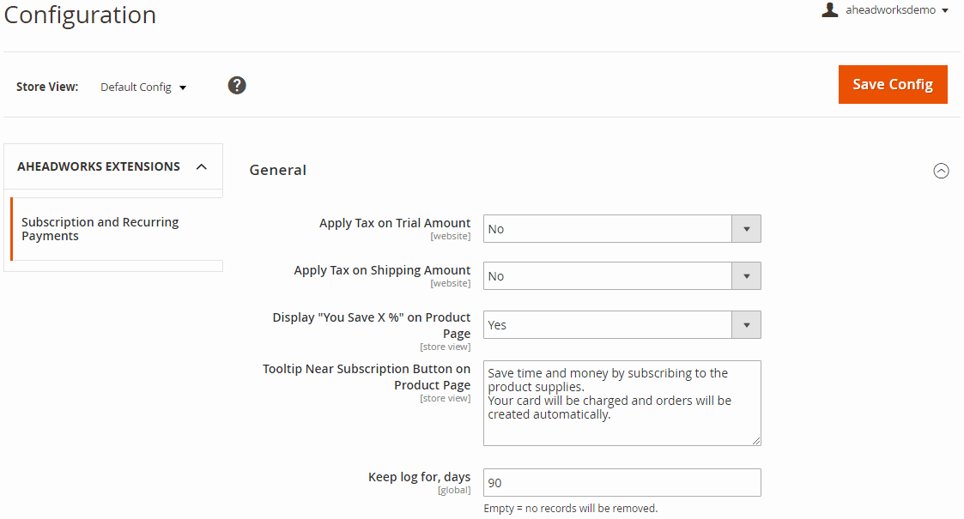Click the "Tooltip Near Subscription Button on Product Page" label

tap(367, 377)
